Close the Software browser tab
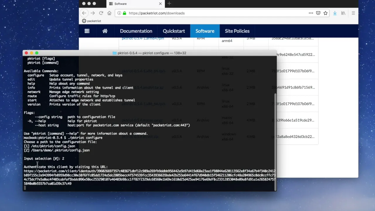This screenshot has height=211, width=375. point(160,4)
